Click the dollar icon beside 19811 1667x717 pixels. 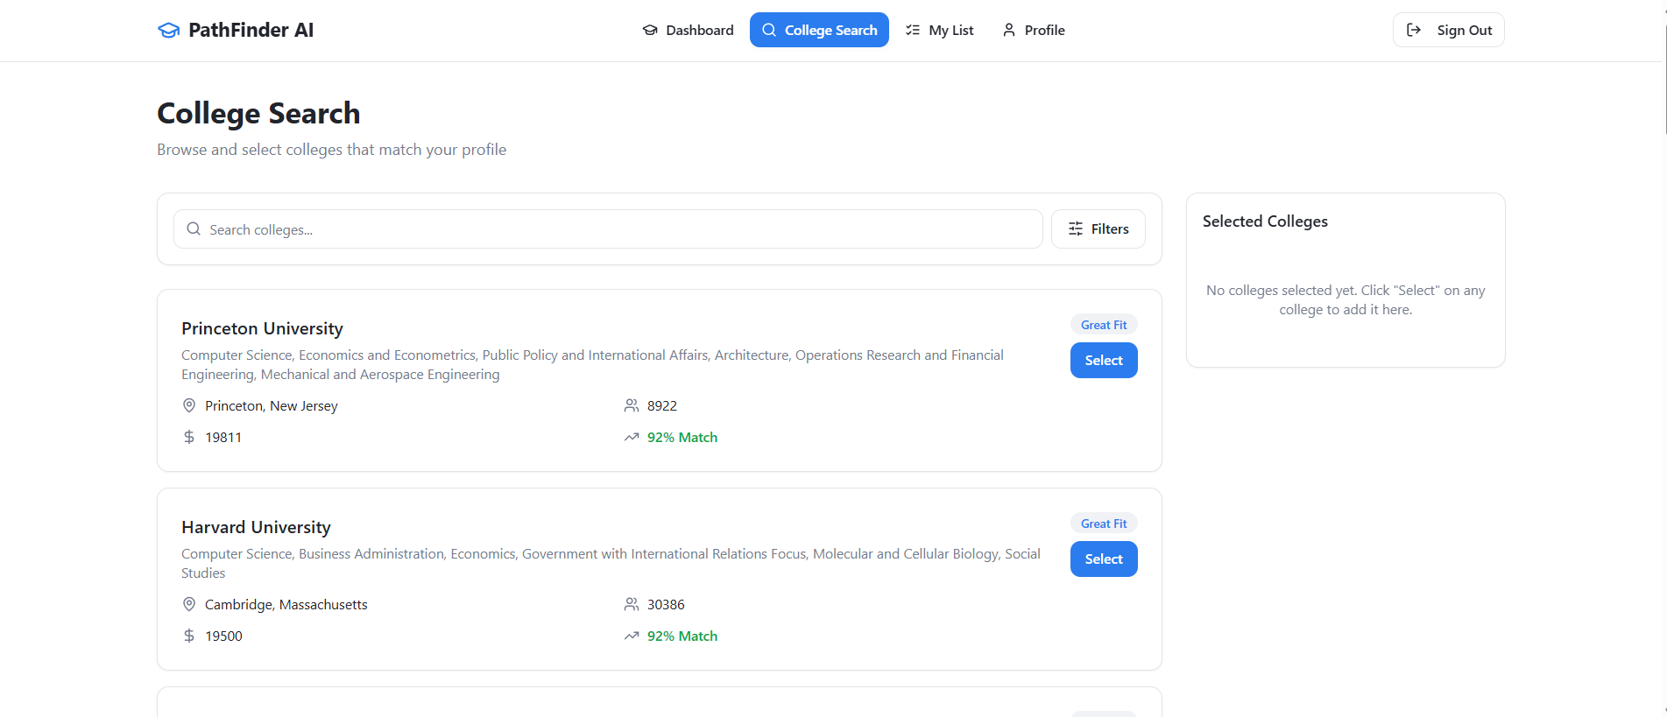pyautogui.click(x=189, y=437)
